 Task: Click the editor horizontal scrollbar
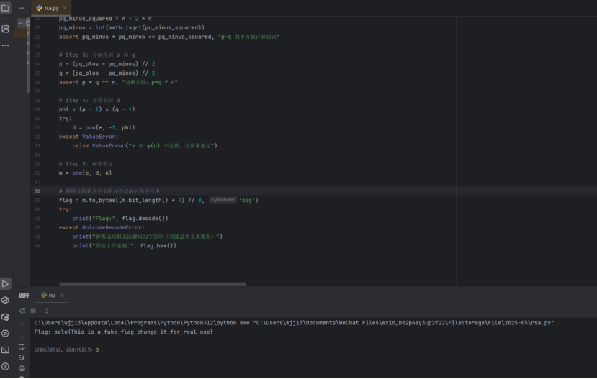[x=153, y=284]
